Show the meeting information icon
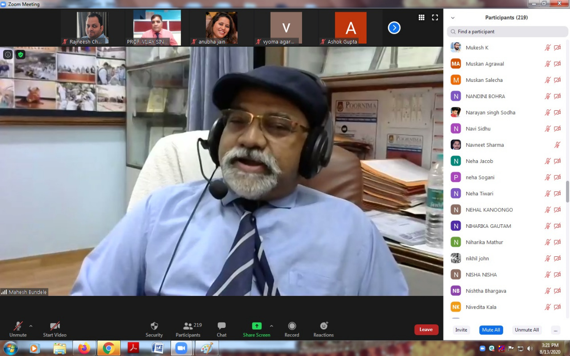This screenshot has height=356, width=570. click(8, 55)
